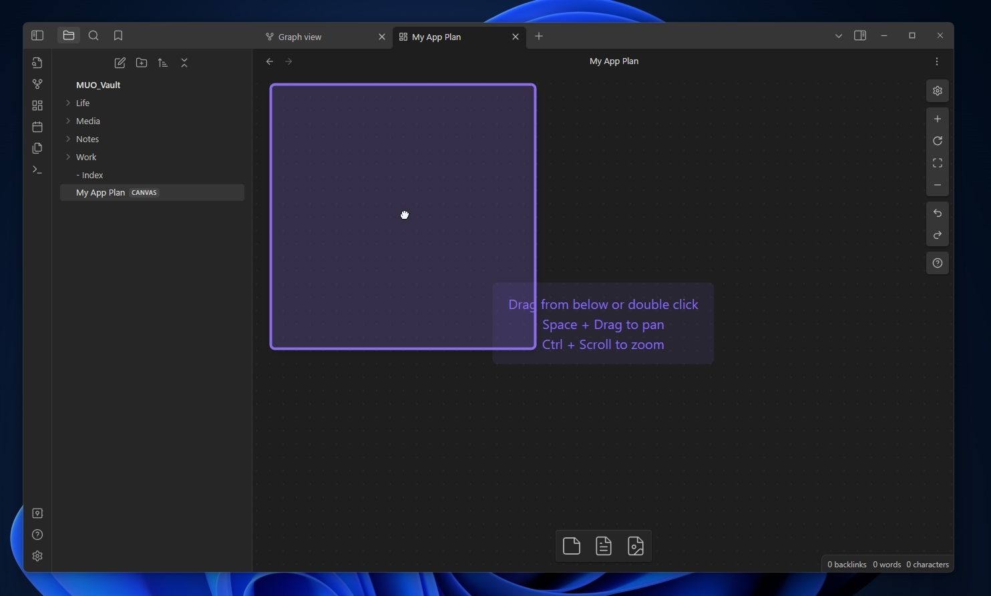
Task: Open the tab list dropdown
Action: tap(838, 35)
